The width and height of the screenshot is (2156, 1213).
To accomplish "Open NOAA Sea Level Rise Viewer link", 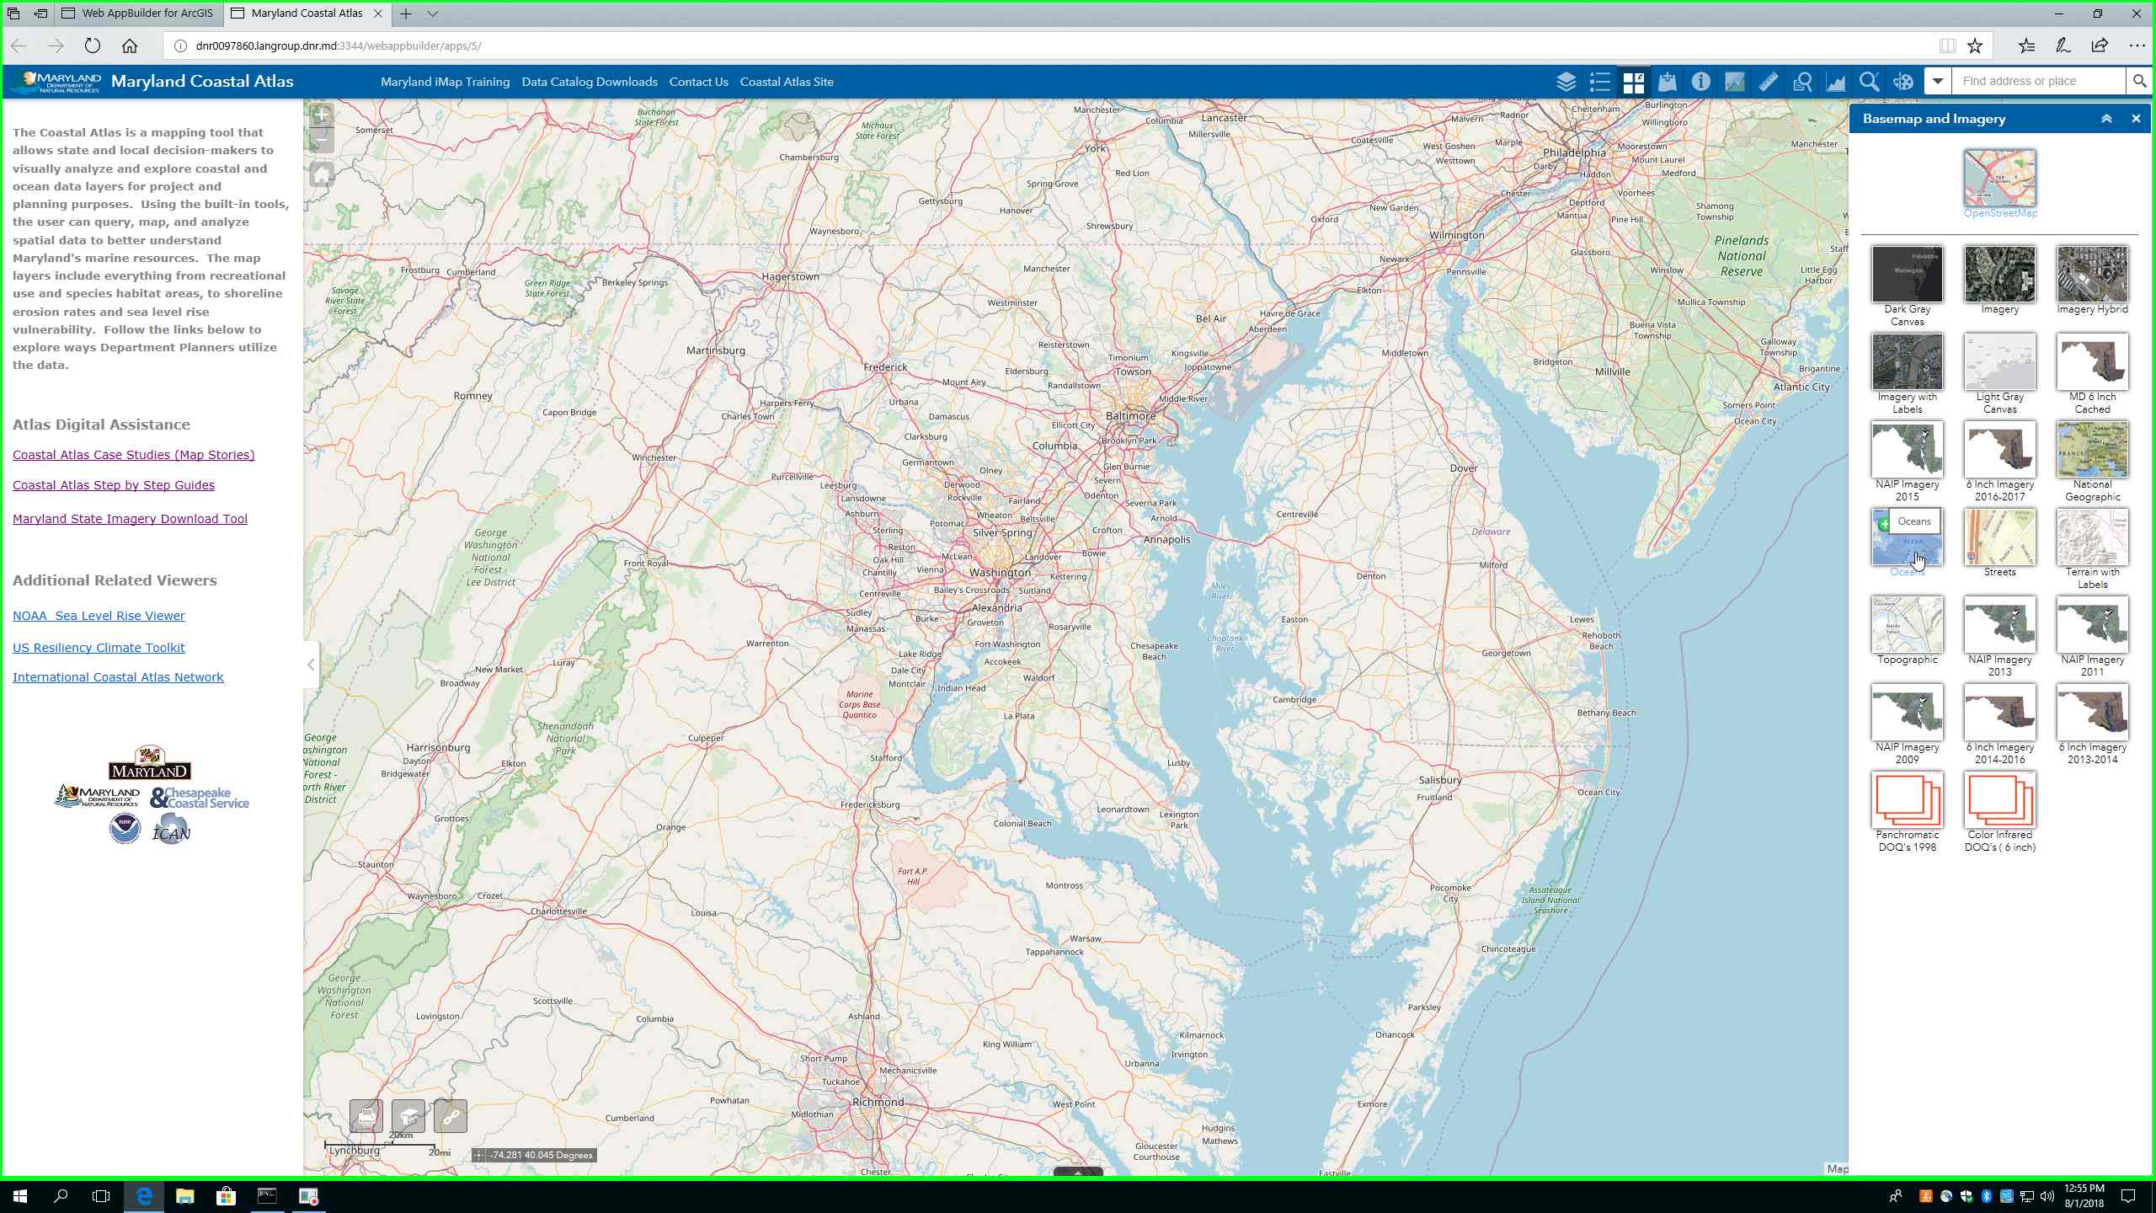I will pos(99,616).
